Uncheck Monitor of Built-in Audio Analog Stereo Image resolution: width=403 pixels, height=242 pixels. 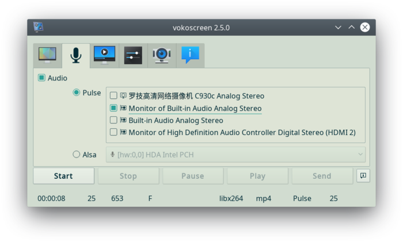click(x=113, y=108)
